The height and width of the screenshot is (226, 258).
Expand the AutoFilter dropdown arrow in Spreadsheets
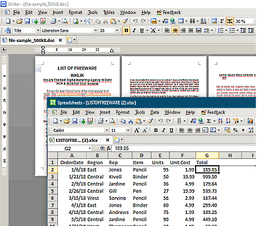point(241,121)
